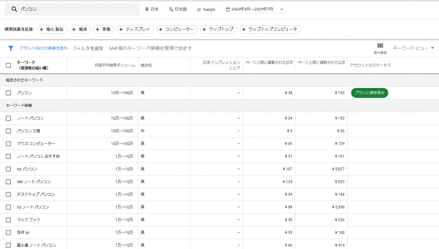Click the ¥5,390 bid value
Viewport: 439px width, 249px height.
click(338, 207)
